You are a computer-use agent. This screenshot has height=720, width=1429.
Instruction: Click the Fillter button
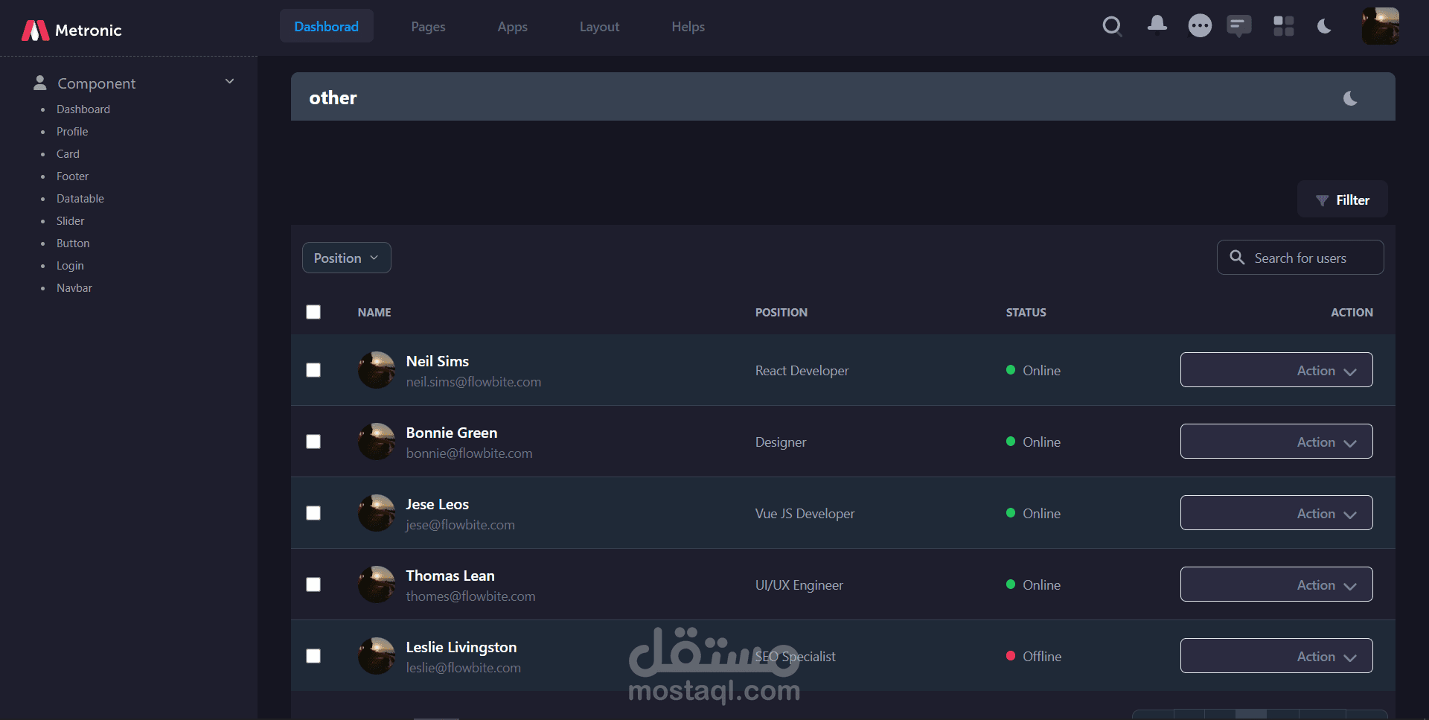click(x=1342, y=200)
